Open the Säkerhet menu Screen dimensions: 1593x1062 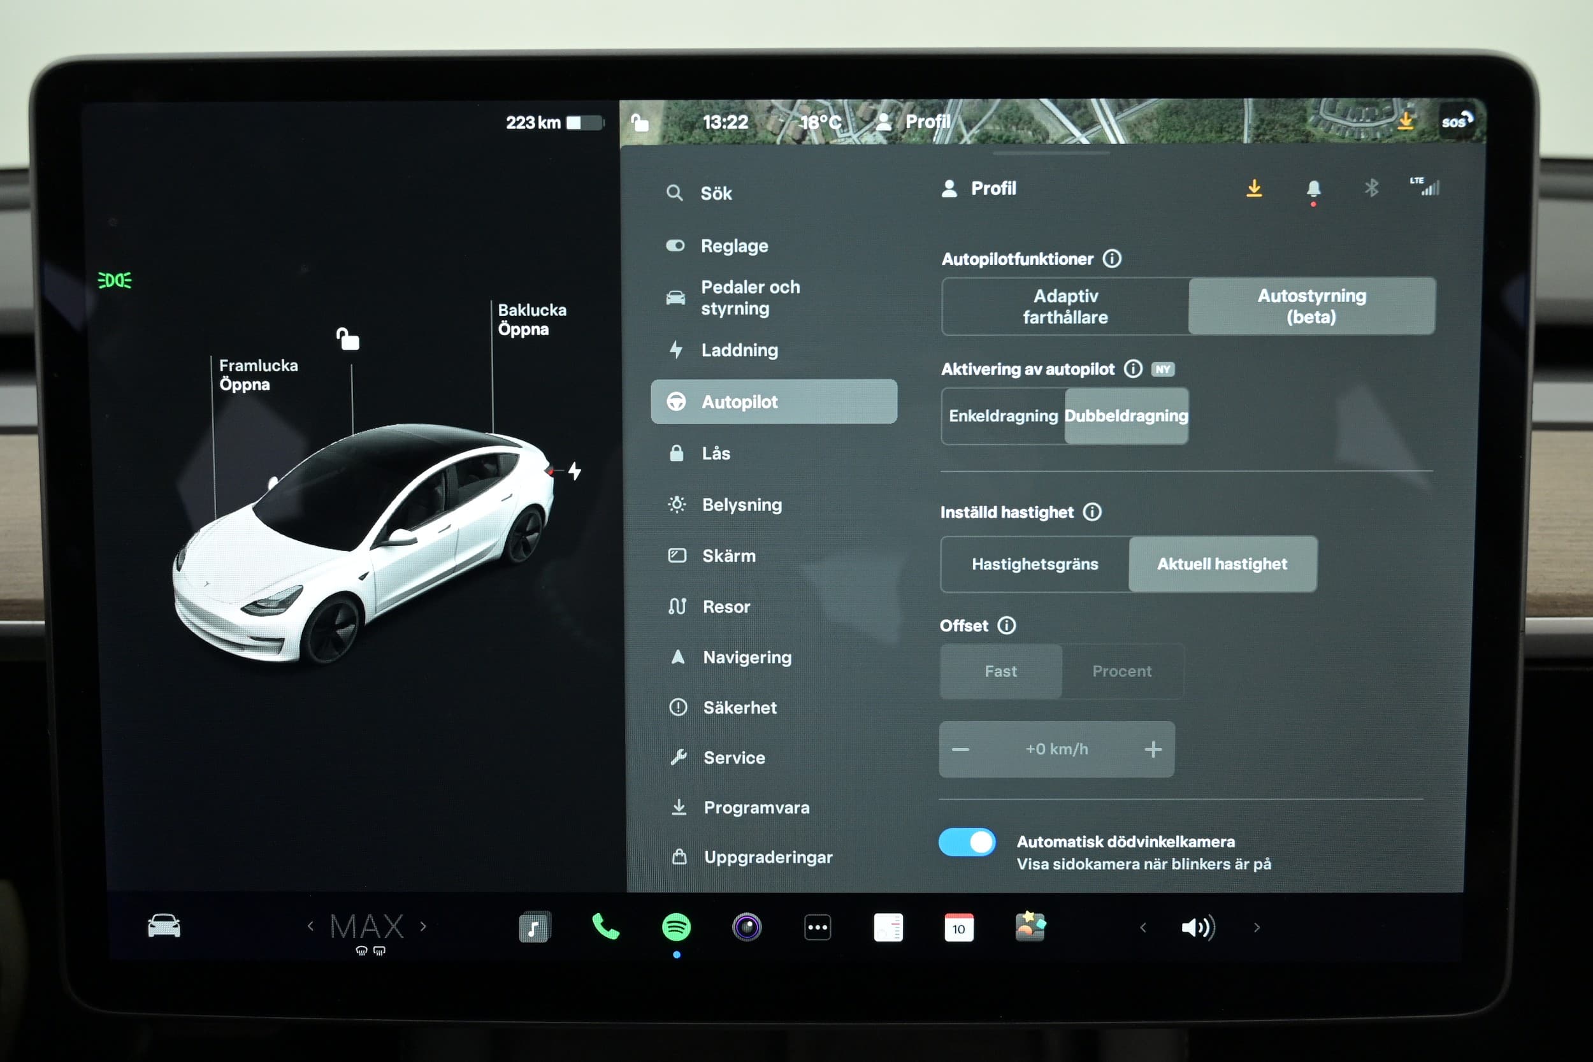pyautogui.click(x=740, y=707)
